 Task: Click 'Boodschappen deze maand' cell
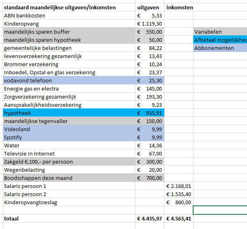pos(69,178)
